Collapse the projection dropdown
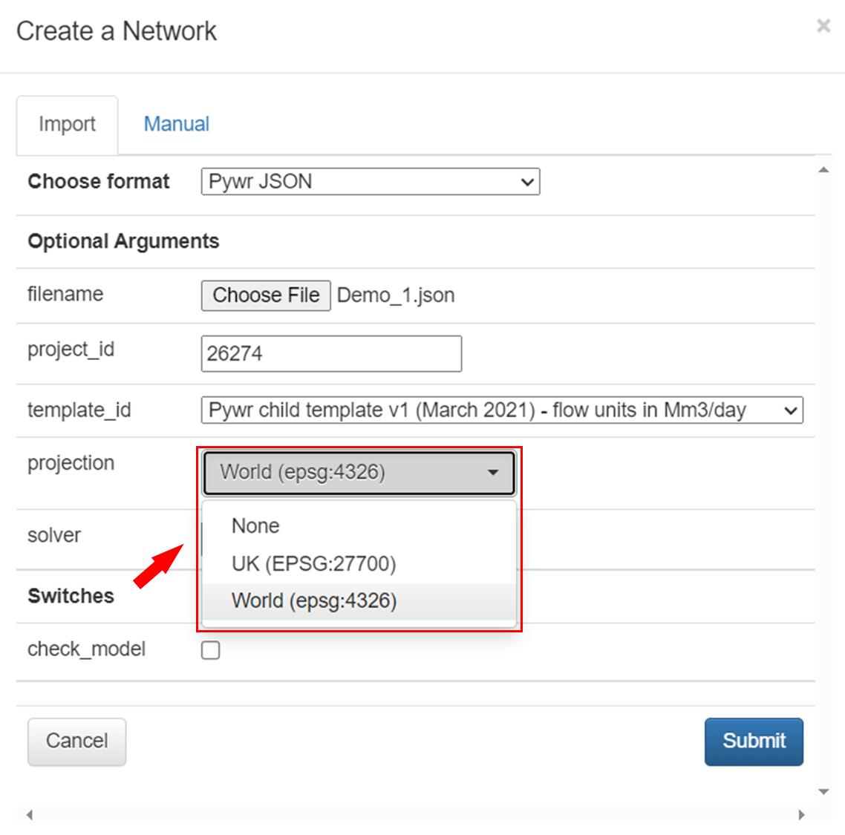This screenshot has width=845, height=835. click(359, 473)
